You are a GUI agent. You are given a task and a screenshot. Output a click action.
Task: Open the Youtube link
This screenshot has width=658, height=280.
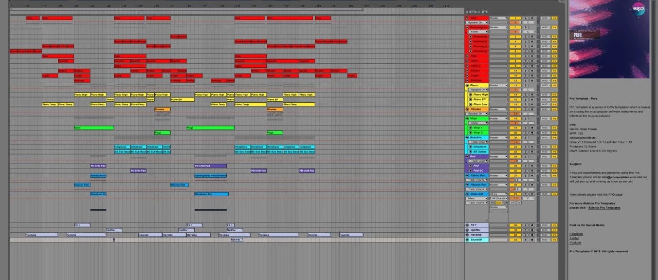(575, 242)
